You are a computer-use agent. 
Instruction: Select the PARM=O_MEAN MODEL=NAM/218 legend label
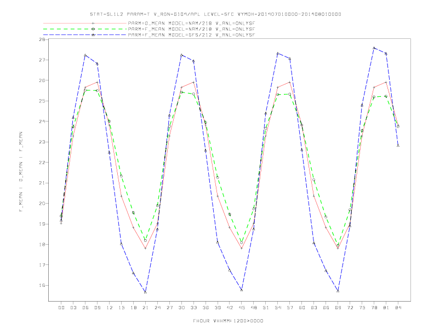pos(191,23)
